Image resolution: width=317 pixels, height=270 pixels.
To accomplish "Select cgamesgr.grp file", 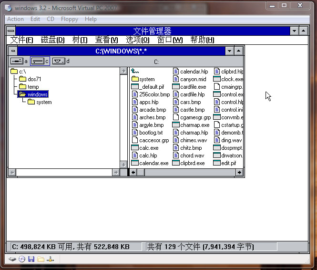I will (x=192, y=117).
